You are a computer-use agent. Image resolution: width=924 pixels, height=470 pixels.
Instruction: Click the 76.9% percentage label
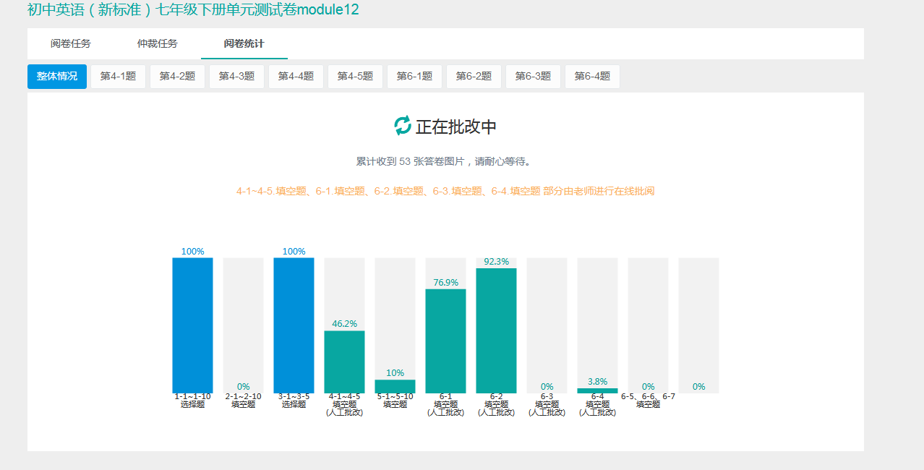point(445,283)
